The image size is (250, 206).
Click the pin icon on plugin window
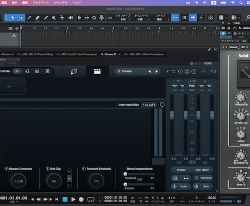209,49
